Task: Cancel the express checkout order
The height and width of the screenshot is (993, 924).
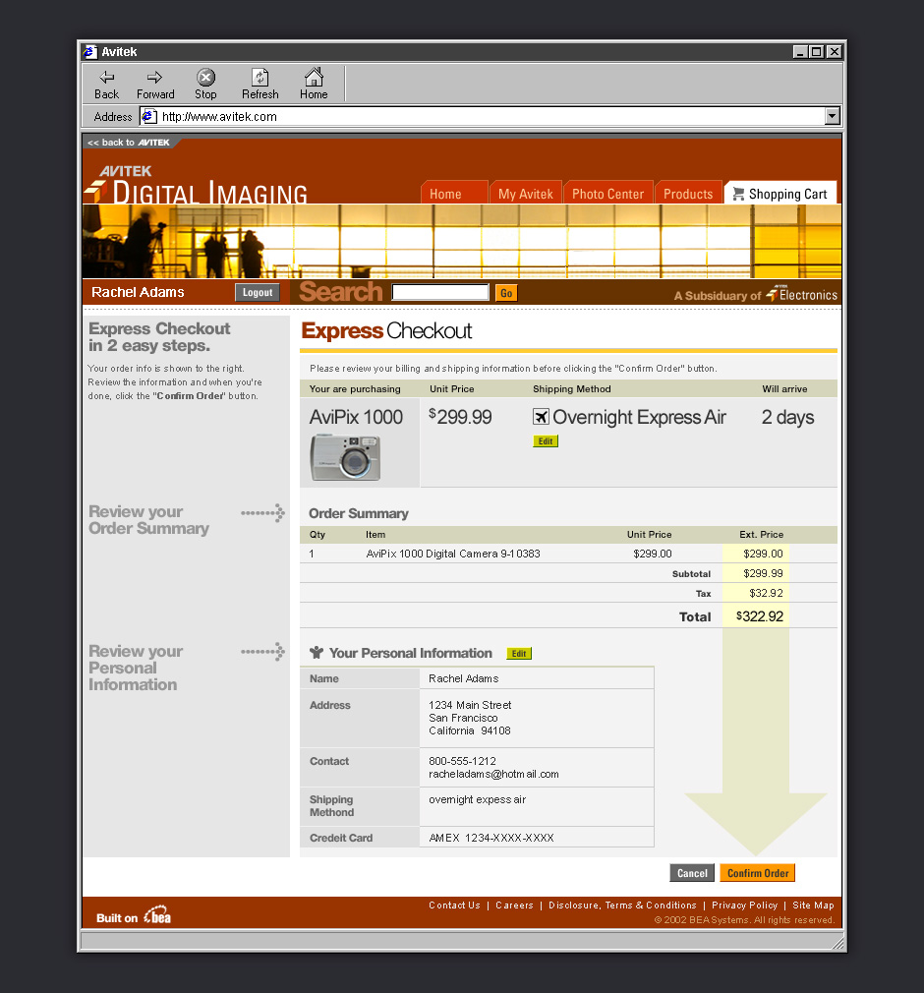Action: (x=692, y=873)
